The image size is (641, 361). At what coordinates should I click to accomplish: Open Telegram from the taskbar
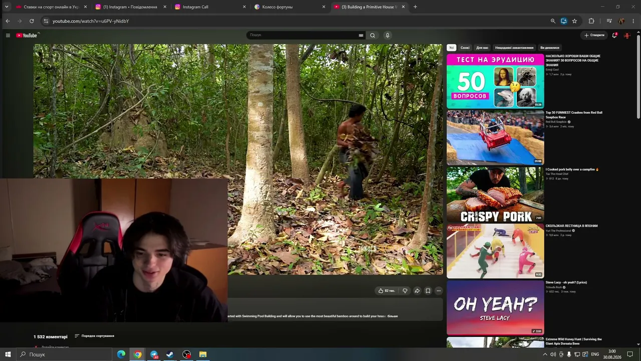pos(154,354)
